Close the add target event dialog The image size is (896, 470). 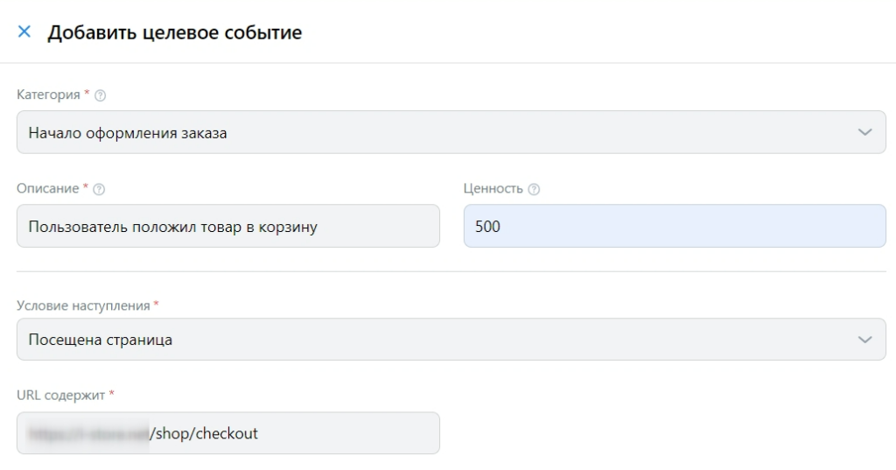coord(24,32)
